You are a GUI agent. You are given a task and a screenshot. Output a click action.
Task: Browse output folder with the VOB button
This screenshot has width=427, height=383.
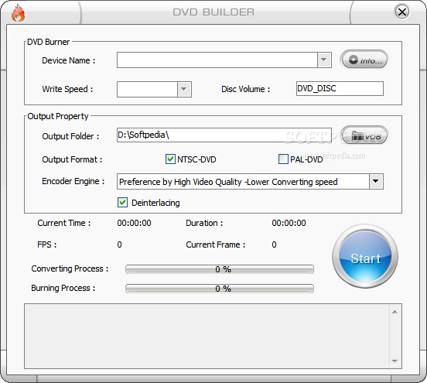(x=364, y=135)
